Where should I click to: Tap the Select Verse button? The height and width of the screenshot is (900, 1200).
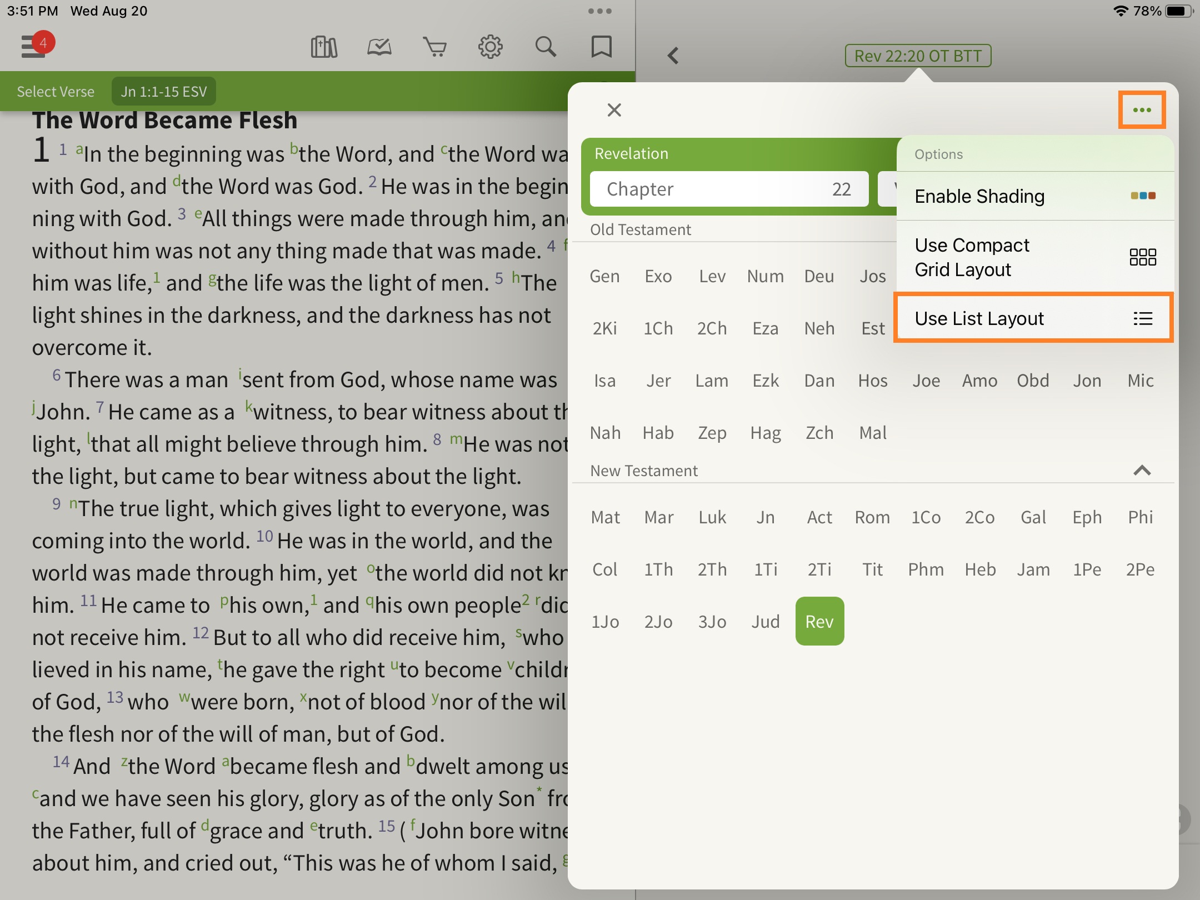tap(56, 92)
